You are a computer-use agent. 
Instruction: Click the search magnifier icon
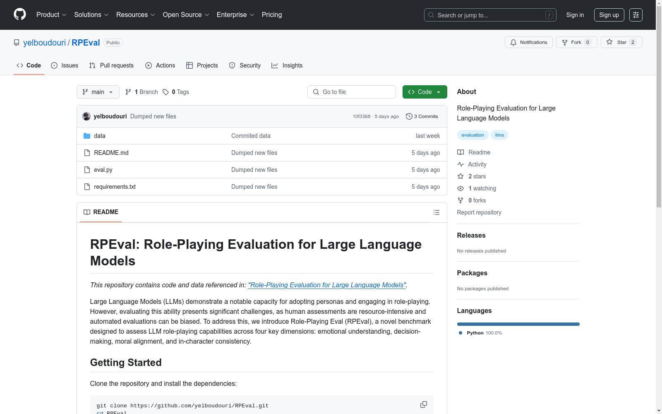[x=431, y=15]
